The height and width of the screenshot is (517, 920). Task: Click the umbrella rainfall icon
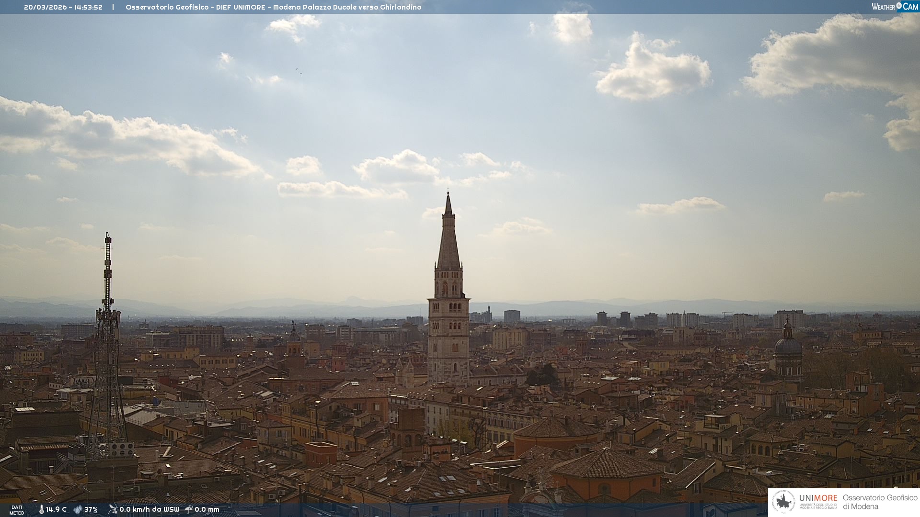(x=189, y=509)
